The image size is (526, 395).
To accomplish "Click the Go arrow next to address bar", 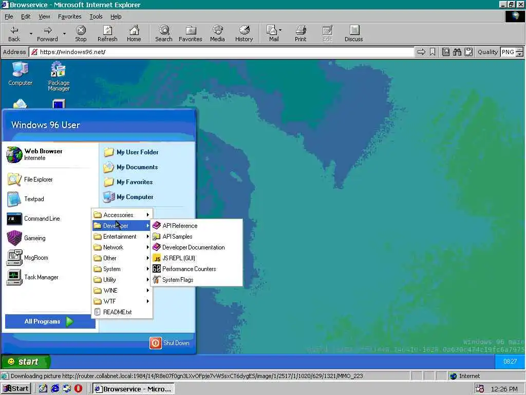I will click(421, 52).
